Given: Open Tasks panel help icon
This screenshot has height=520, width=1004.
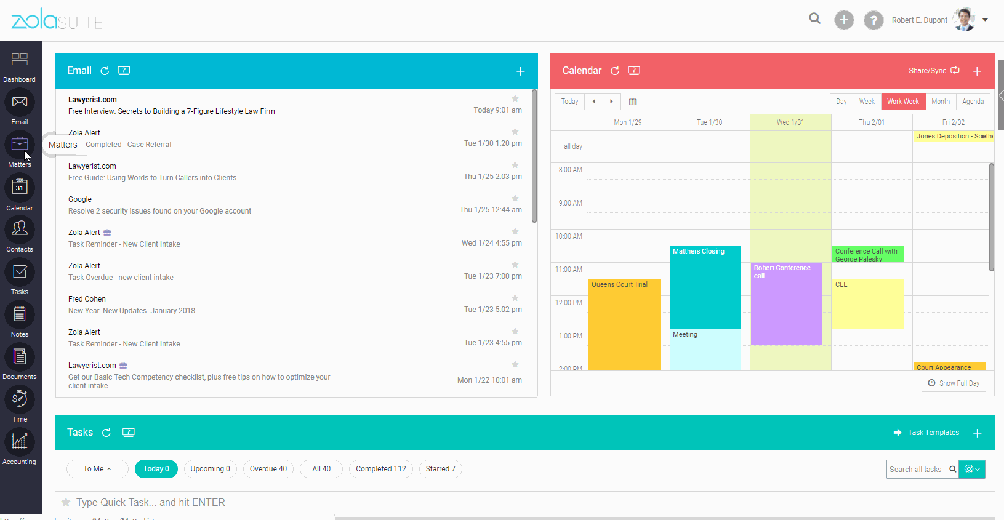Looking at the screenshot, I should [x=129, y=432].
